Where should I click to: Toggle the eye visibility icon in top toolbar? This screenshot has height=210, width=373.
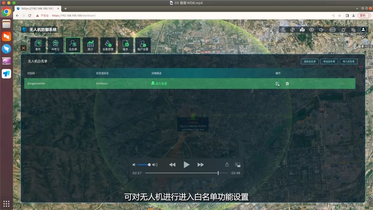click(312, 30)
